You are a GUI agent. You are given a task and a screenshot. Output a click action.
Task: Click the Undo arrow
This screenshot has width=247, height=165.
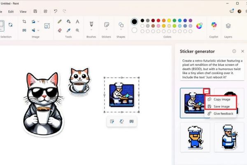56,11
